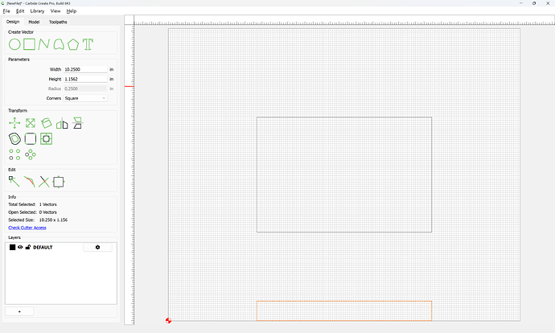The image size is (555, 333).
Task: Open the Library menu
Action: click(37, 11)
